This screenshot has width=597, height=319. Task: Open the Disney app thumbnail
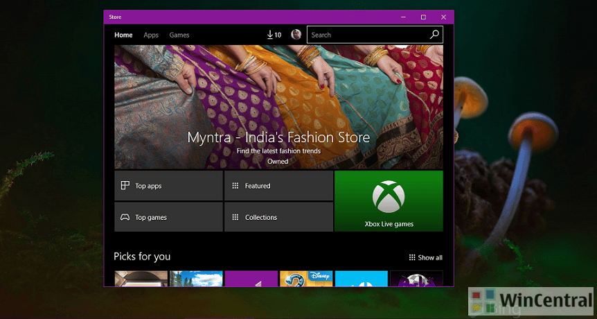306,279
